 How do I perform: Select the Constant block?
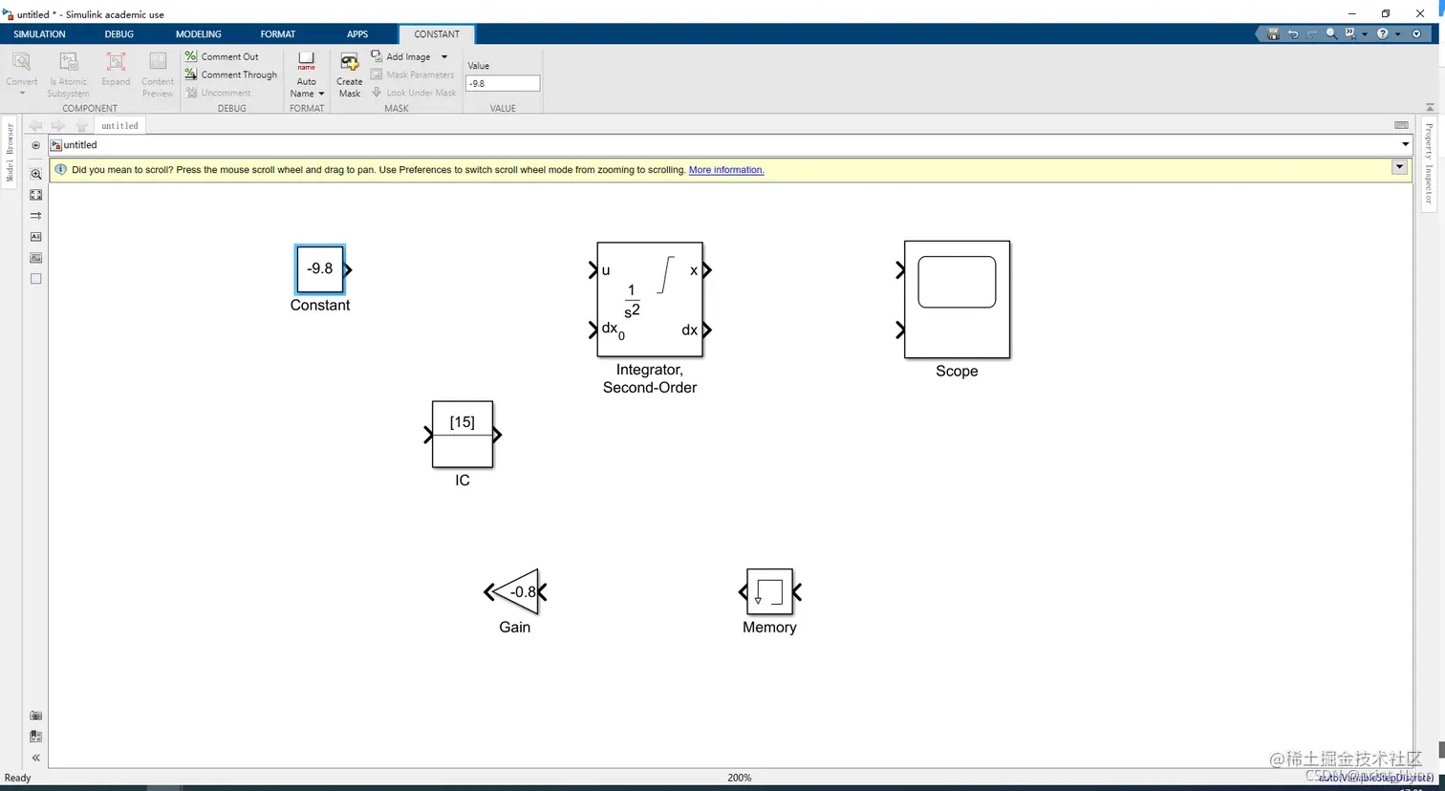click(320, 269)
